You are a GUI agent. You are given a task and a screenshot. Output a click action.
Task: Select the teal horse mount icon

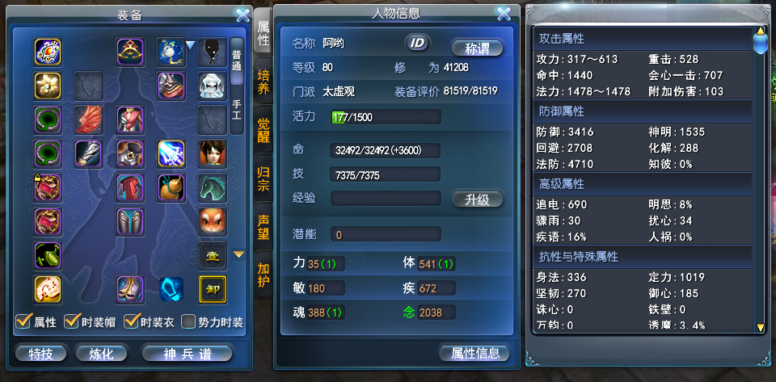pyautogui.click(x=213, y=188)
